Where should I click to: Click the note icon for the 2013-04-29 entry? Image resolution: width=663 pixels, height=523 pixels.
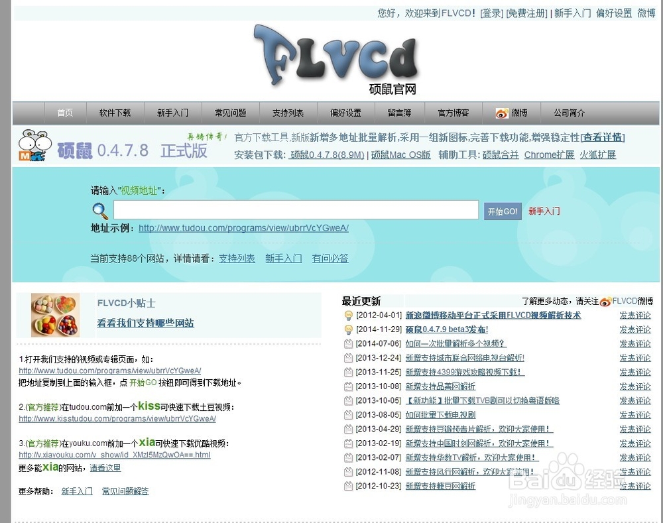click(349, 429)
